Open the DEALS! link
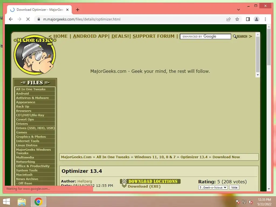Viewport: 276px width, 207px height. (120, 36)
